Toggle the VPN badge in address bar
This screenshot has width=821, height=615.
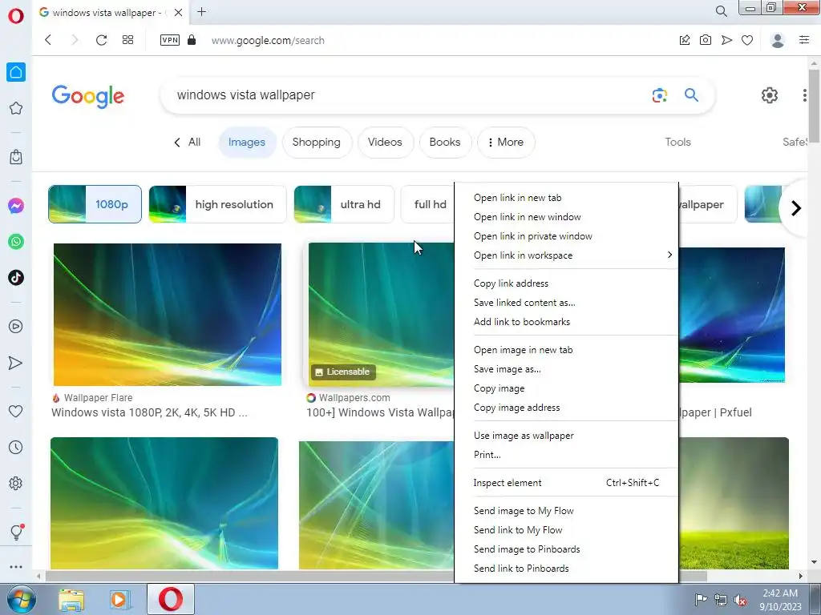pyautogui.click(x=170, y=40)
